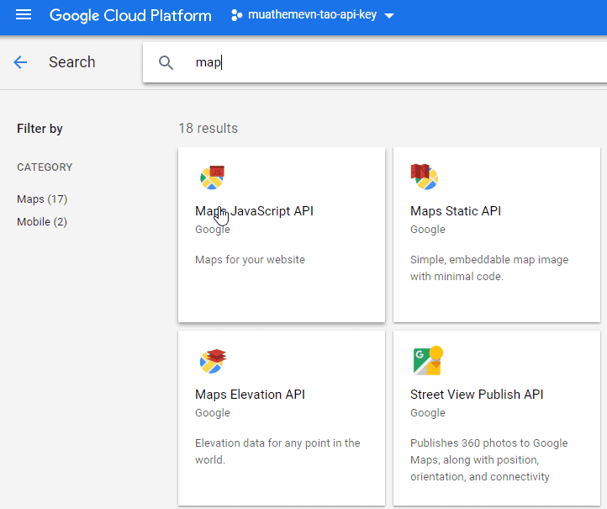The width and height of the screenshot is (607, 509).
Task: Open project muathemevn-tao-api-key selector
Action: point(313,15)
